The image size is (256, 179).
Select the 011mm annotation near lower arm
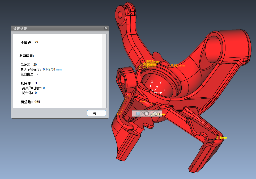click(x=221, y=138)
